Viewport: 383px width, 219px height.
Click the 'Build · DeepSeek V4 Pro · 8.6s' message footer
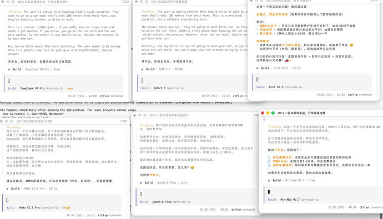coord(34,69)
